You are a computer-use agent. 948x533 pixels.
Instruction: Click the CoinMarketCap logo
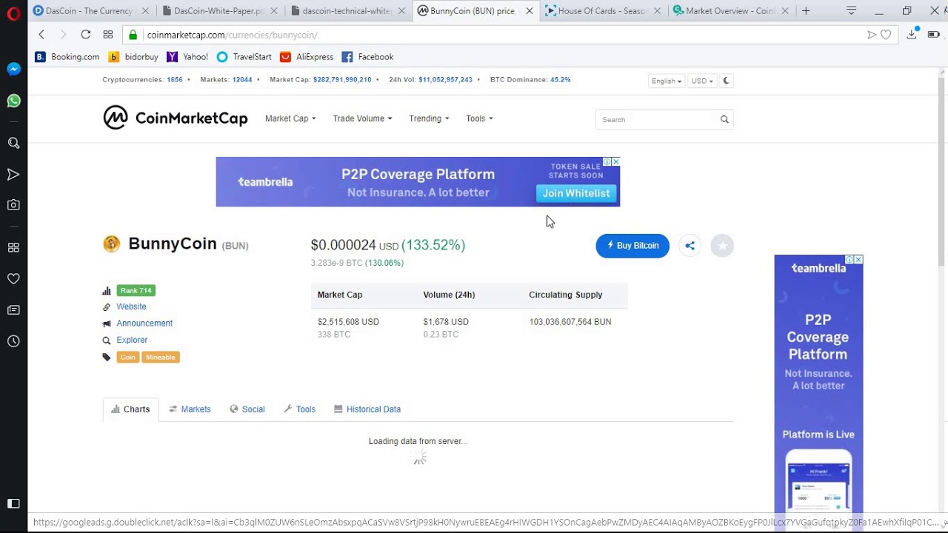pyautogui.click(x=176, y=118)
